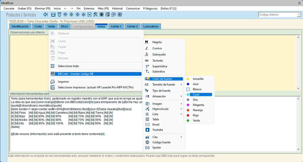Open Htas (F9) menu

click(103, 9)
